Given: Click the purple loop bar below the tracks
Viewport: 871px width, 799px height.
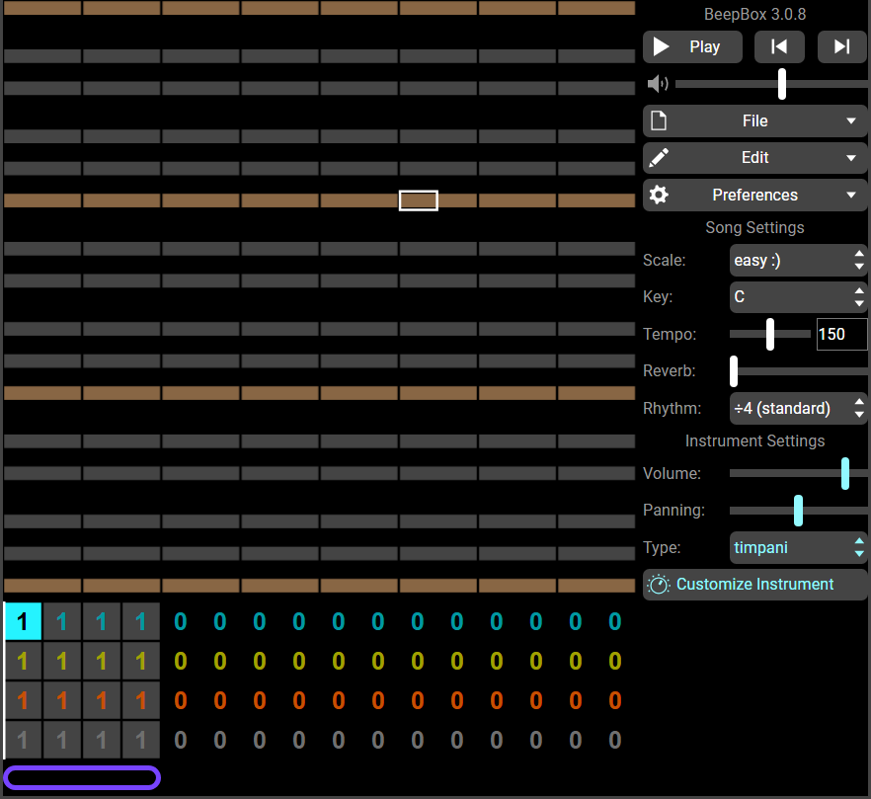Looking at the screenshot, I should click(82, 777).
